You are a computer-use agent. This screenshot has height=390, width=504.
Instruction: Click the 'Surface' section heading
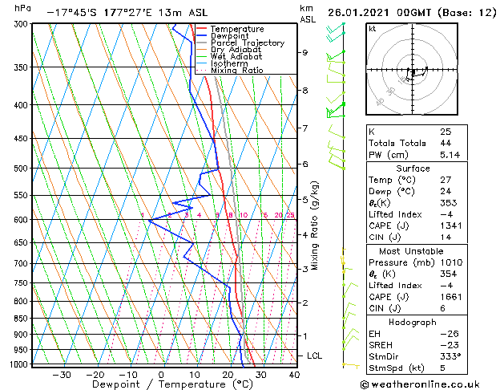coord(413,169)
